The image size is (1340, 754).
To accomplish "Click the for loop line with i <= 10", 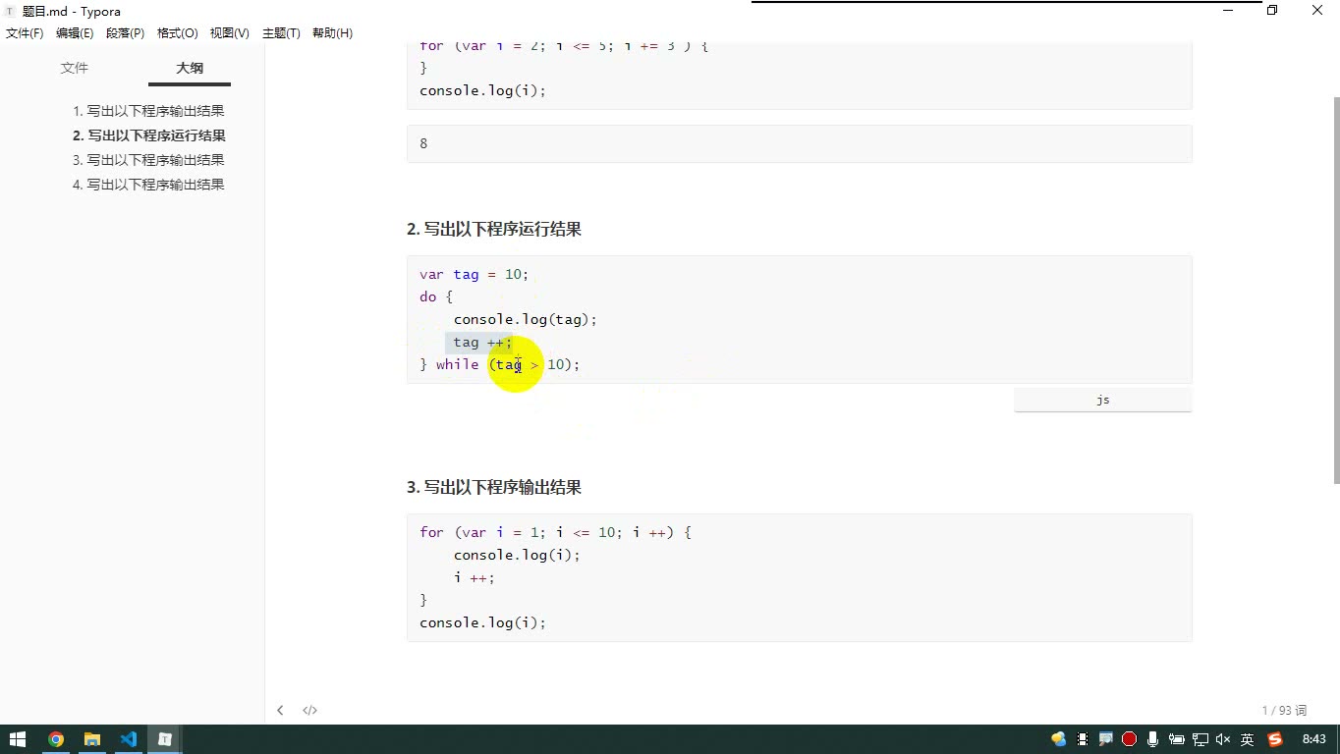I will 555,532.
